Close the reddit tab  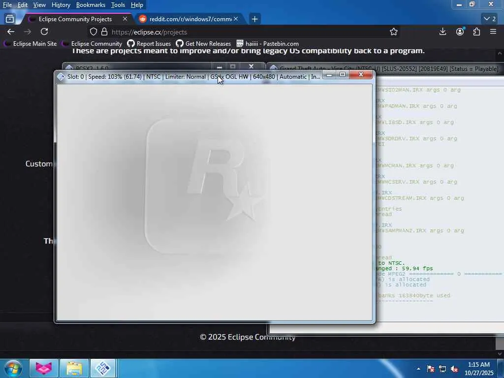tap(236, 19)
